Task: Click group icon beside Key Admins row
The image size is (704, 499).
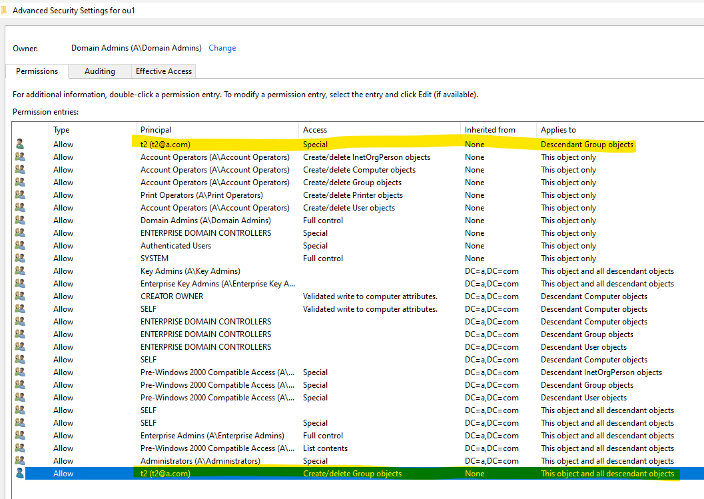Action: [20, 271]
